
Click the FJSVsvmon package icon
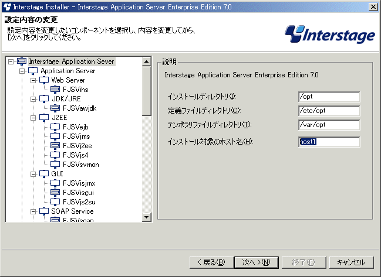[55, 165]
